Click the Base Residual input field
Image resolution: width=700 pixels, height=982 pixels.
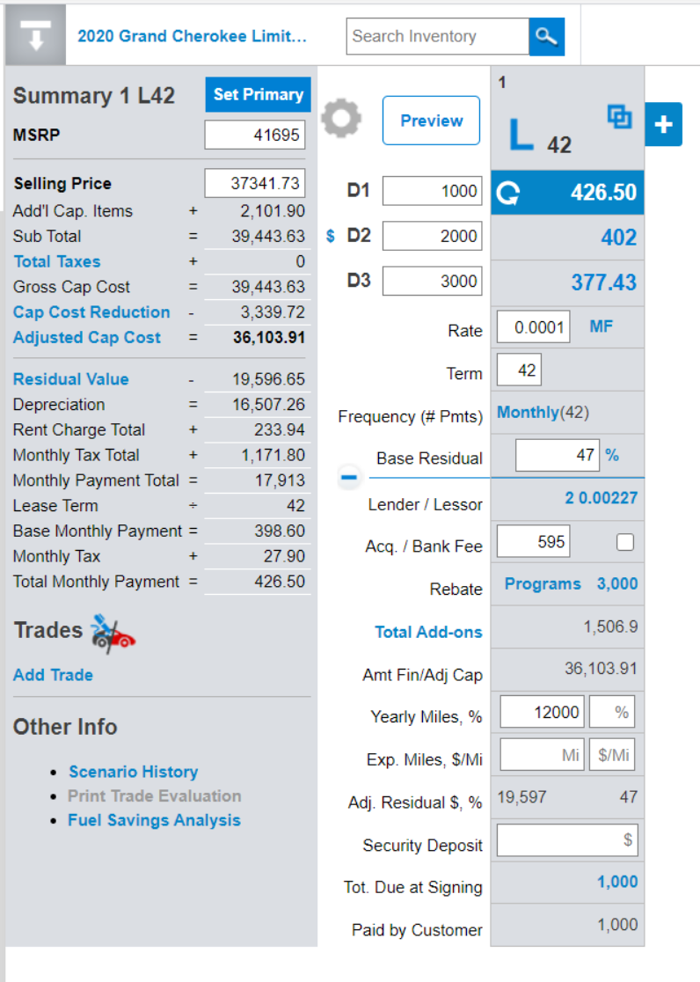[x=558, y=455]
